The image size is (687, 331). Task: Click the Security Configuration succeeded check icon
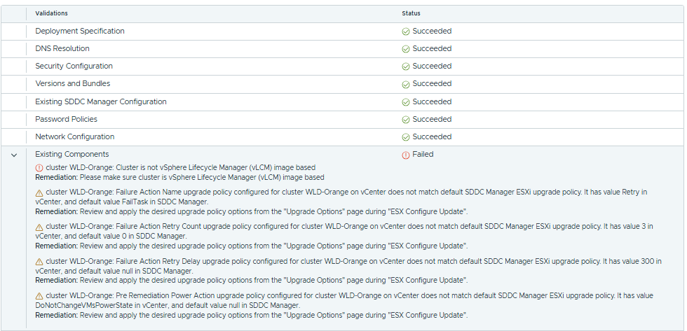click(x=406, y=66)
